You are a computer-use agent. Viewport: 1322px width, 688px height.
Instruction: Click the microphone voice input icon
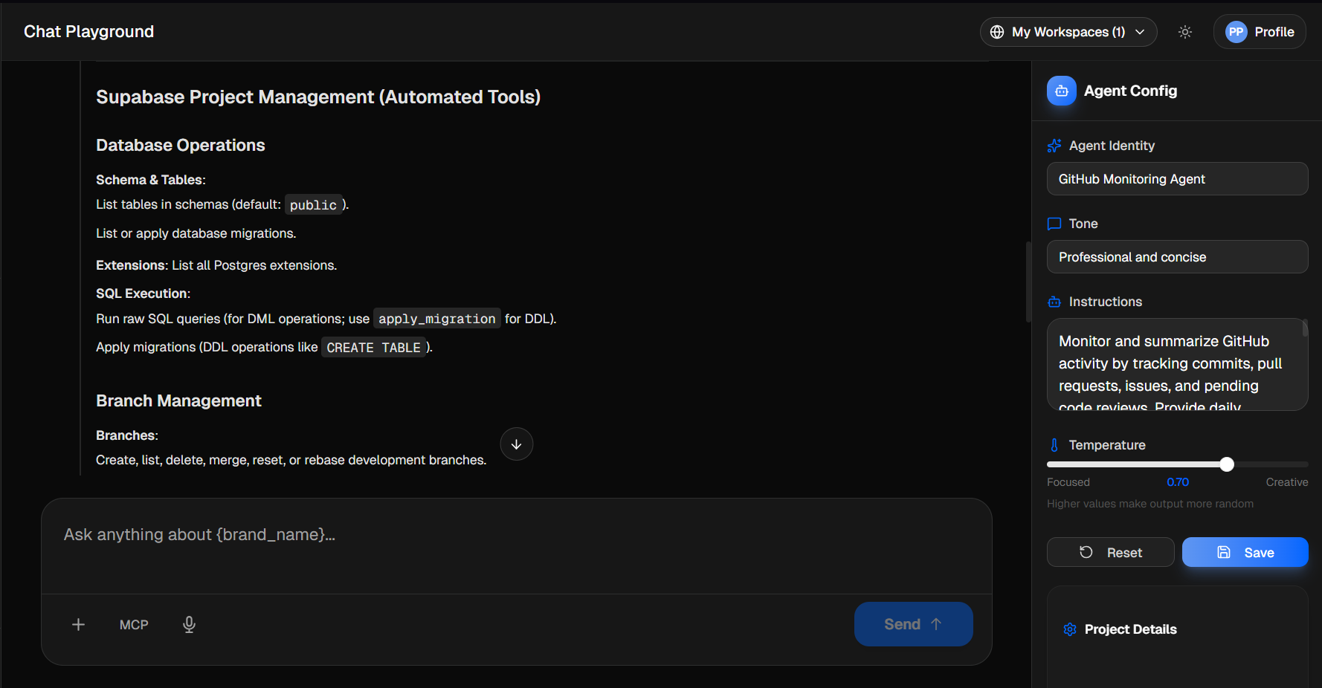click(x=190, y=625)
